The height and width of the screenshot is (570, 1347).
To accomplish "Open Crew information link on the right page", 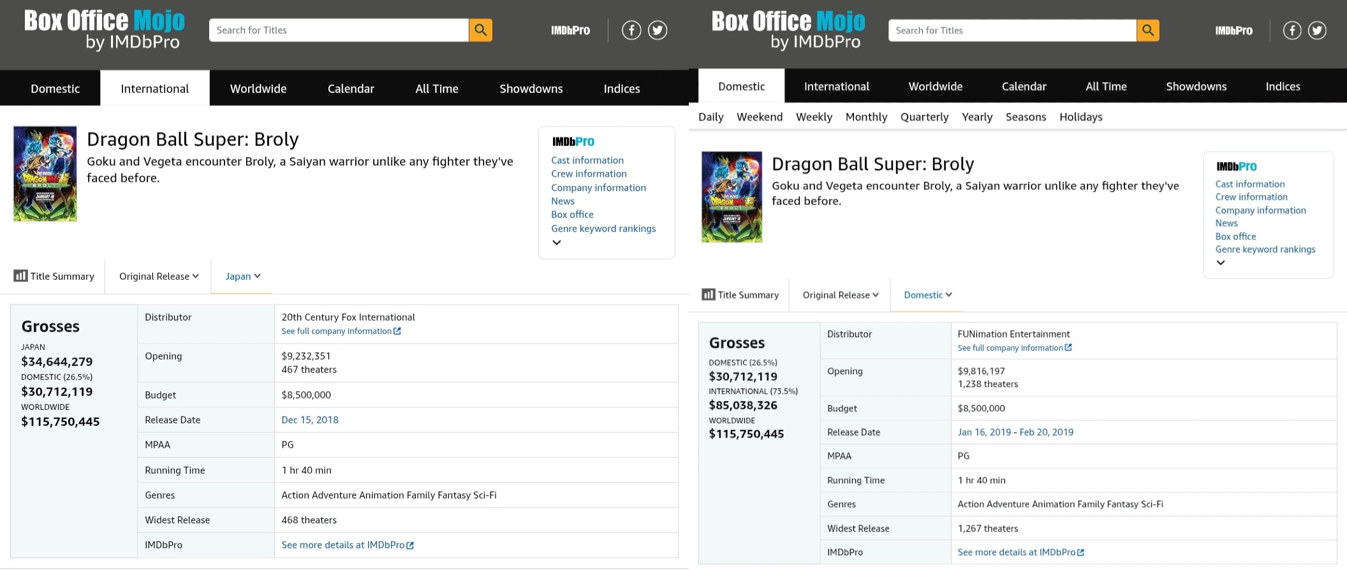I will pos(1251,197).
